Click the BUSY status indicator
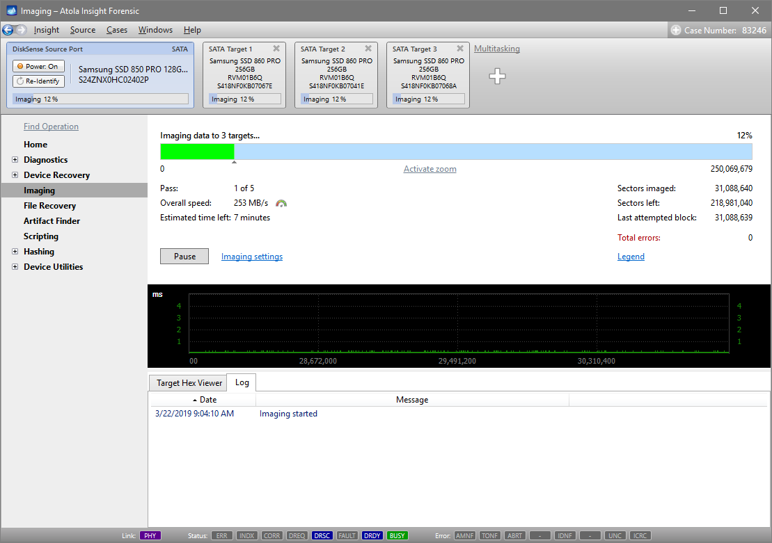This screenshot has width=772, height=543. tap(397, 535)
